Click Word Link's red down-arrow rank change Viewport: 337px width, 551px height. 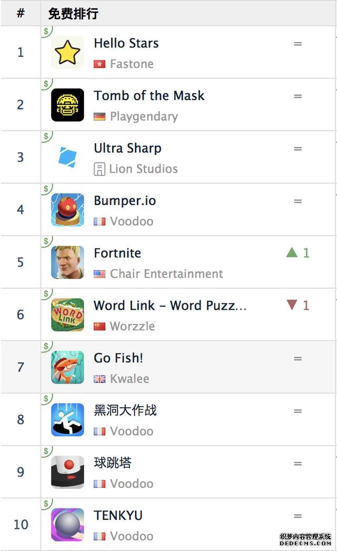pos(298,305)
